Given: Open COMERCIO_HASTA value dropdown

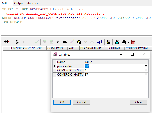Looking at the screenshot, I should (x=146, y=75).
